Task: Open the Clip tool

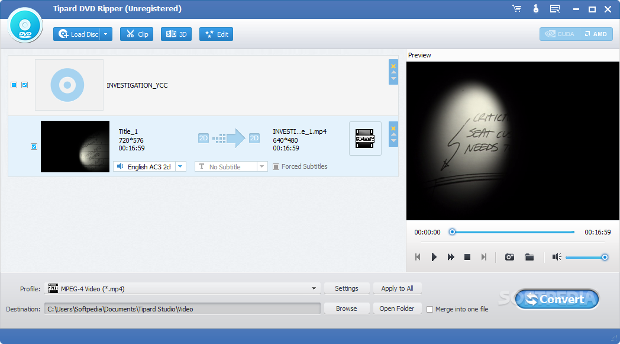Action: click(x=137, y=34)
